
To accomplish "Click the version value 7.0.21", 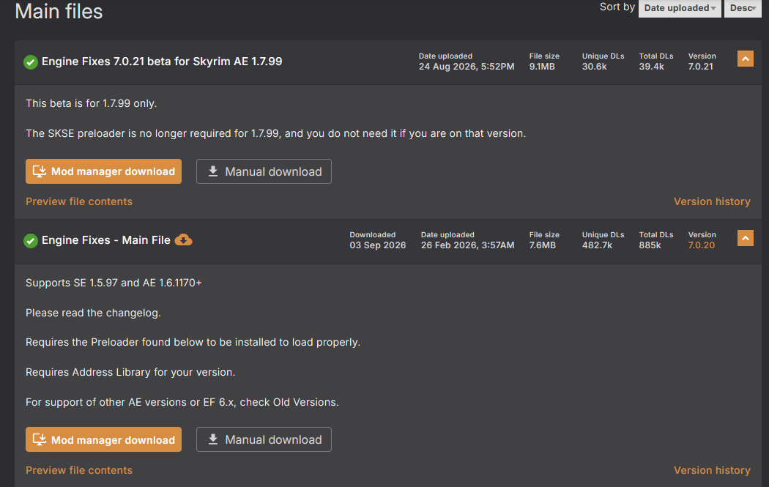I will coord(700,66).
